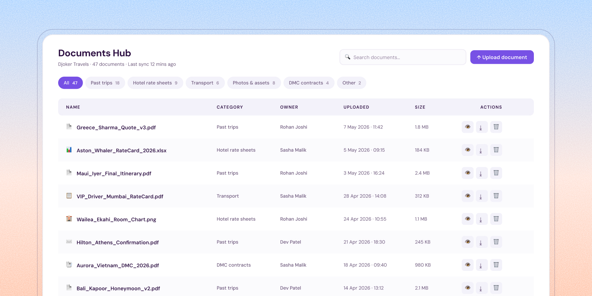Viewport: 592px width, 296px height.
Task: Preview Wailea_Ekahi_Room_Chart.png with eye icon
Action: click(467, 219)
